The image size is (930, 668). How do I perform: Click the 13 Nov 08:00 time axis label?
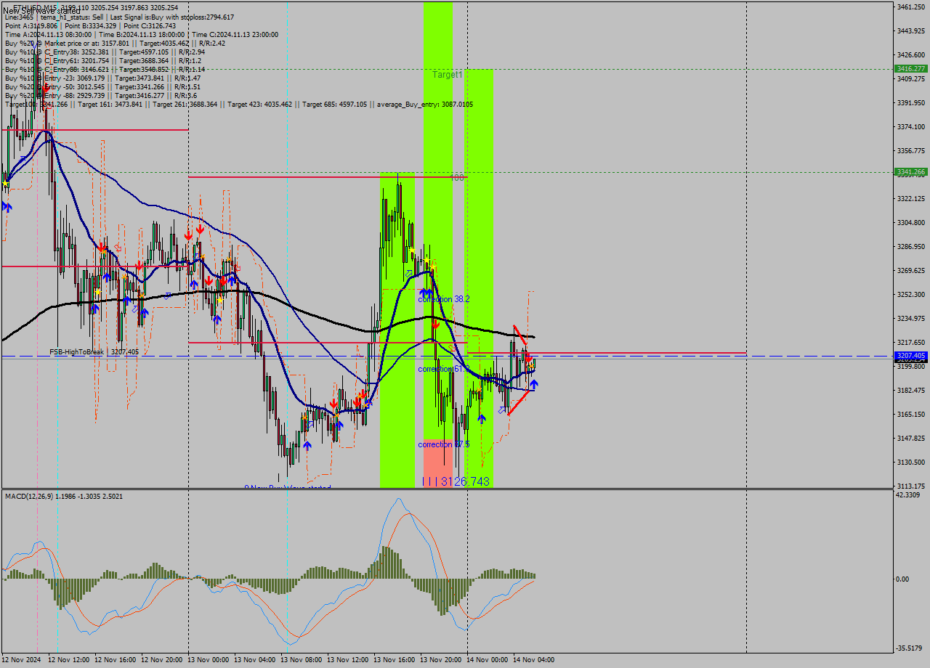(x=301, y=660)
